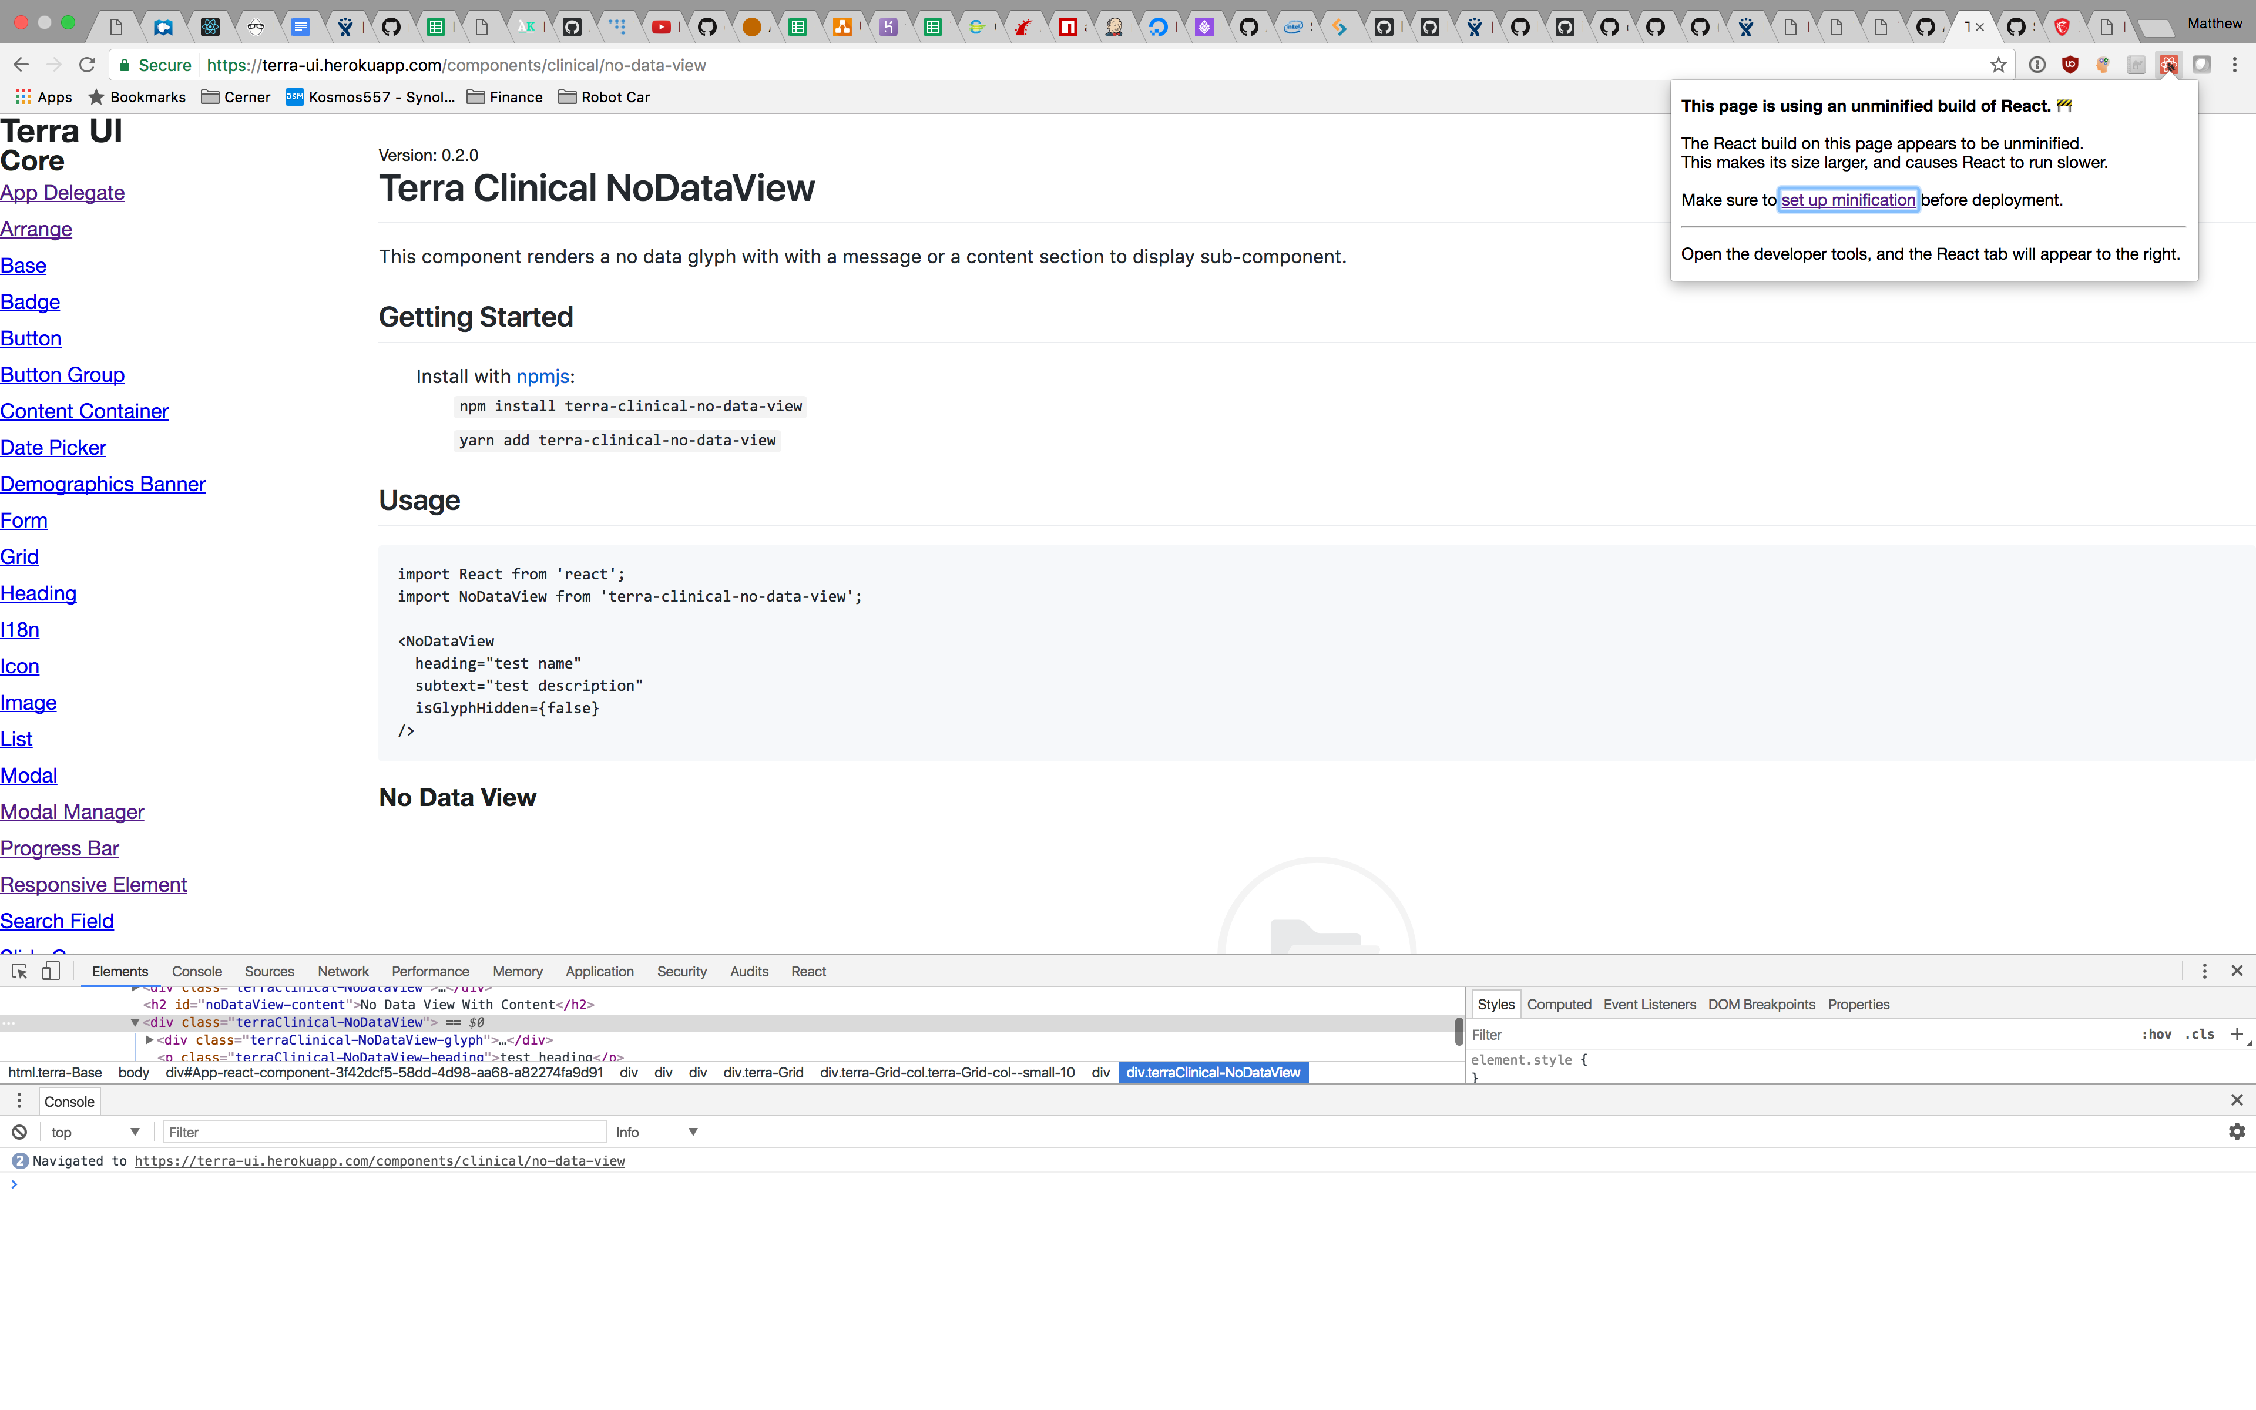Enable class editing with .cls
This screenshot has height=1410, width=2256.
2199,1034
